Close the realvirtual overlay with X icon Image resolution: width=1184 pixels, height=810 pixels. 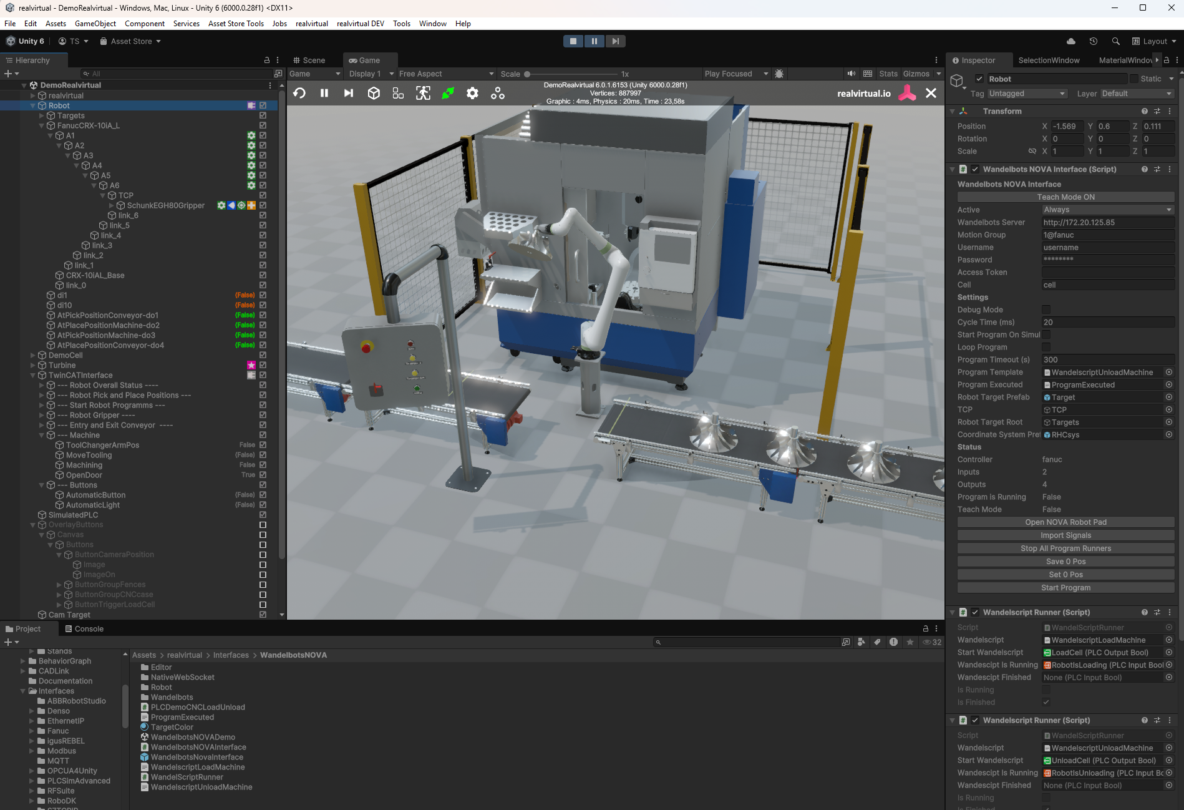click(x=931, y=94)
